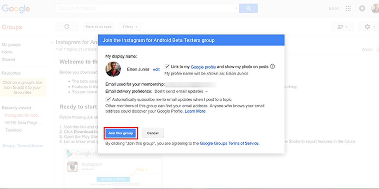The image size is (379, 189).
Task: Open the membership person dropdown
Action: click(x=342, y=27)
